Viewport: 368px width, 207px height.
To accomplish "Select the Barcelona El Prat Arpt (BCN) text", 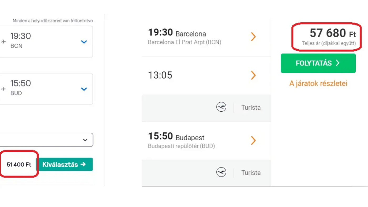I will pos(185,42).
